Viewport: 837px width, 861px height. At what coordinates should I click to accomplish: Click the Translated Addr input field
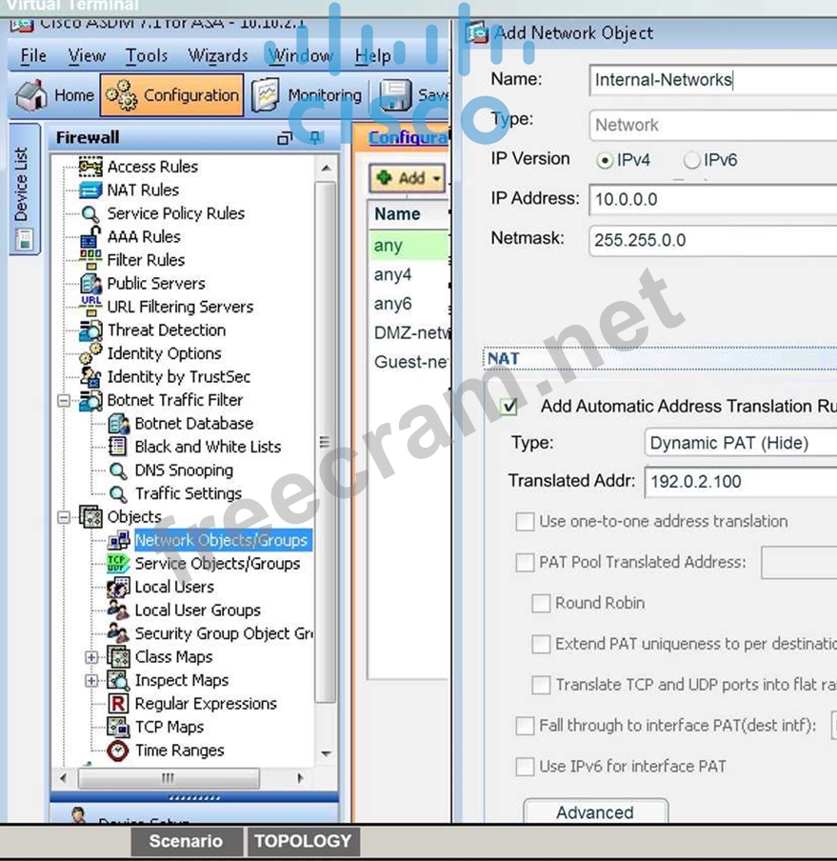click(740, 482)
